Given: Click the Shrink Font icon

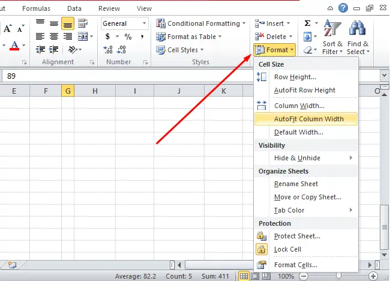Looking at the screenshot, I should point(20,28).
